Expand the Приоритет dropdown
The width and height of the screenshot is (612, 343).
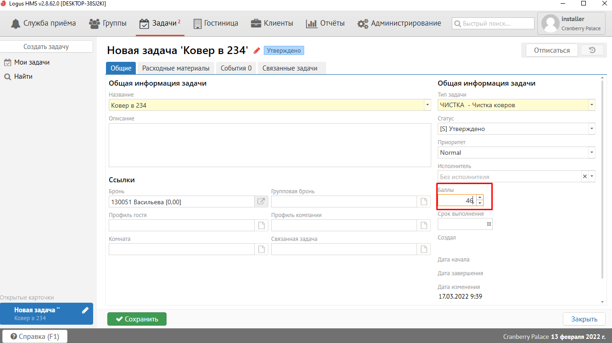tap(592, 152)
